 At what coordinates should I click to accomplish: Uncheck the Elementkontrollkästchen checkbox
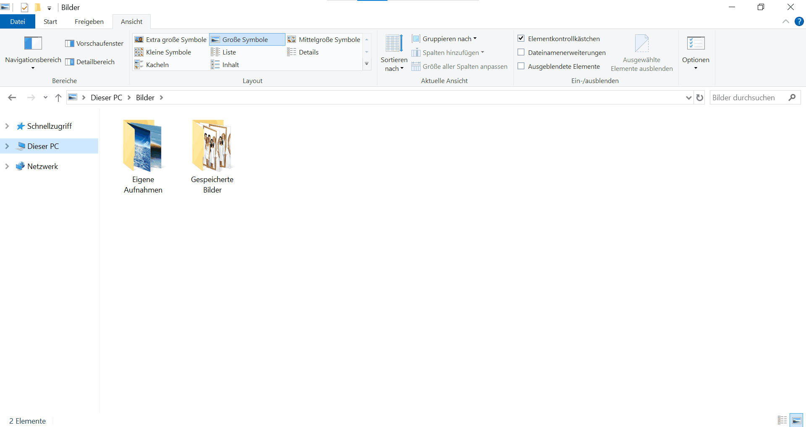(x=521, y=39)
